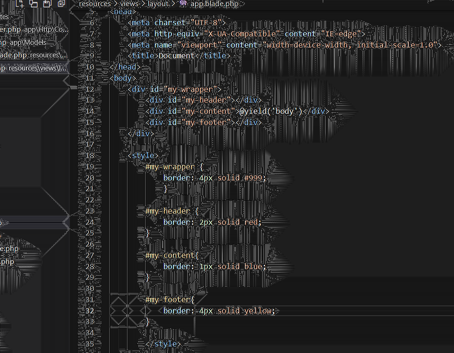Open the resources breadcrumb segment

click(95, 4)
